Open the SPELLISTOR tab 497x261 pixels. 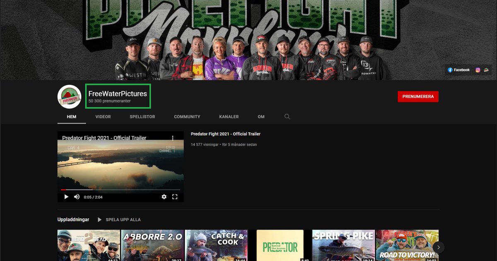pos(142,117)
